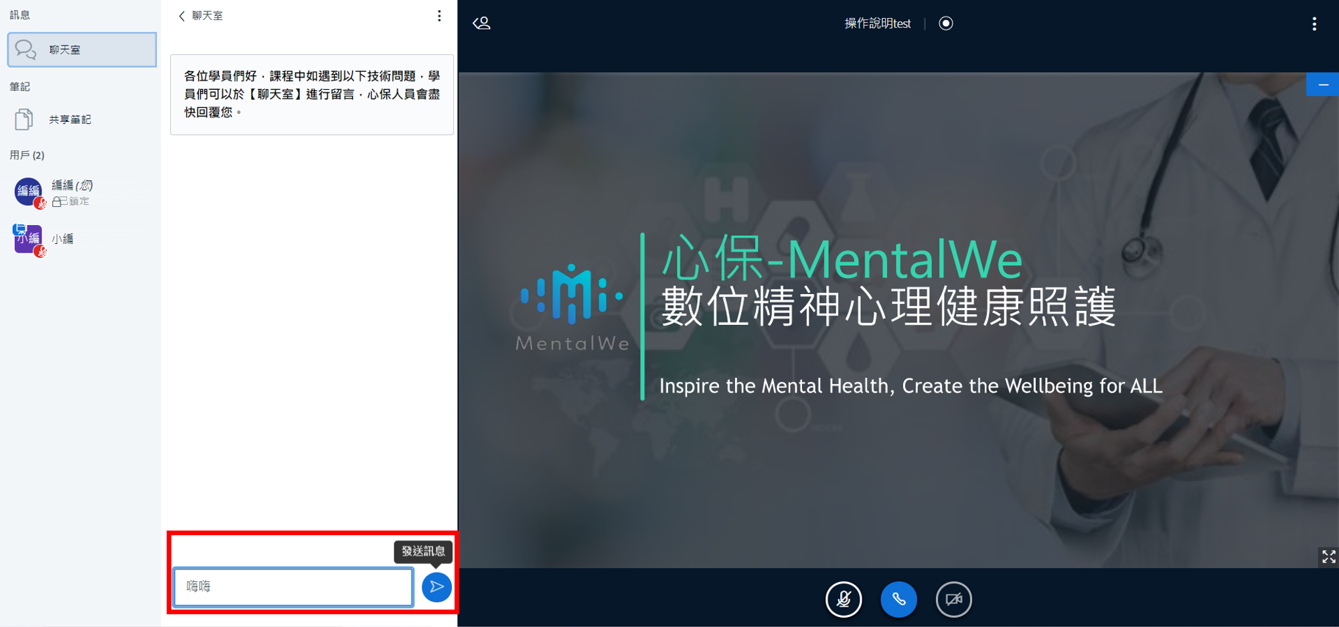Select user 小編 avatar in user list

29,239
